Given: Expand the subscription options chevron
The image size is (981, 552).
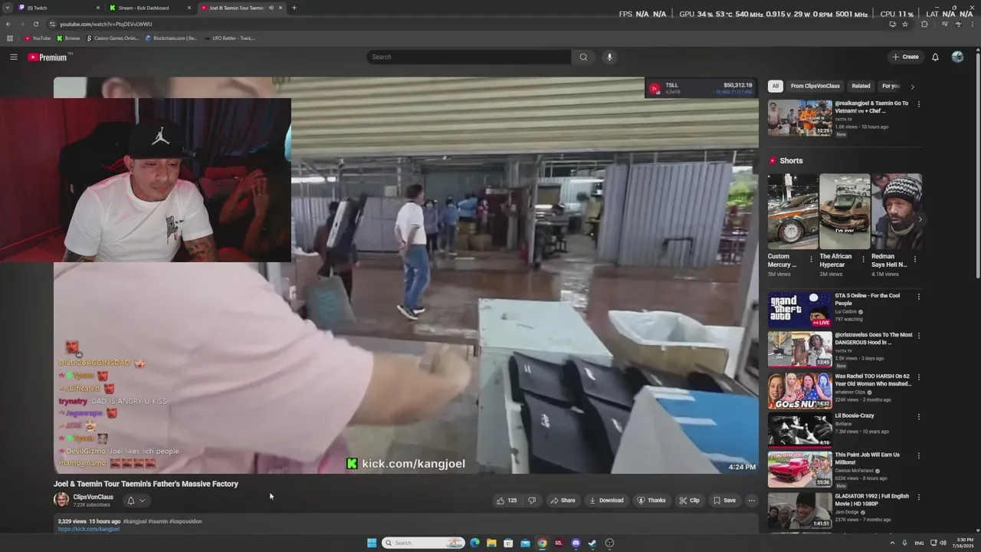Looking at the screenshot, I should (143, 501).
